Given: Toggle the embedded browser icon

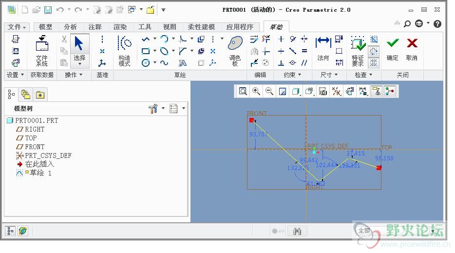Looking at the screenshot, I should 22,231.
